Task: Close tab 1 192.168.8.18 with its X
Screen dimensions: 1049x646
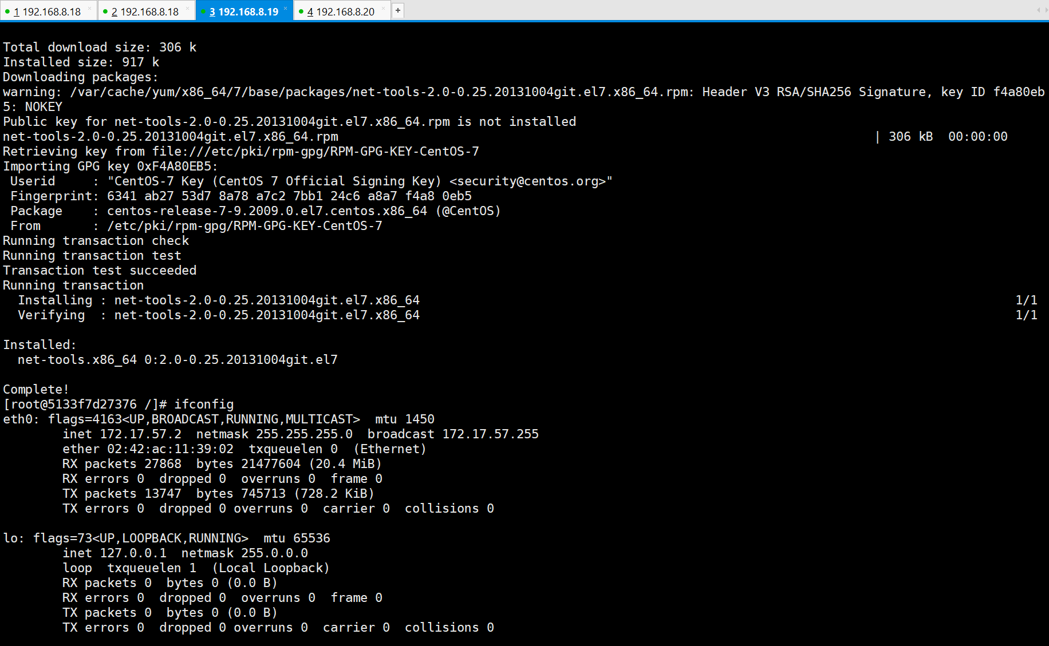Action: coord(89,8)
